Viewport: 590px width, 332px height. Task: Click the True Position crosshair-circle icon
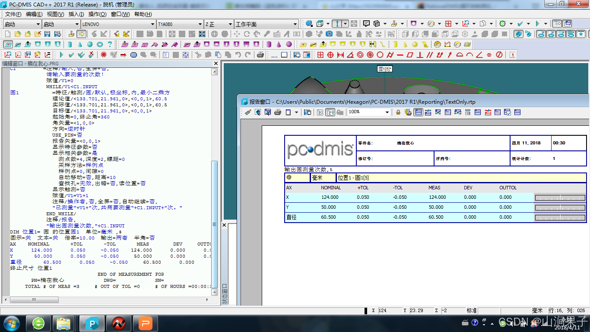[x=330, y=55]
